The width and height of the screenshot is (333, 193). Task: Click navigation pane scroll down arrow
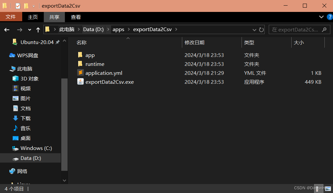(64, 180)
